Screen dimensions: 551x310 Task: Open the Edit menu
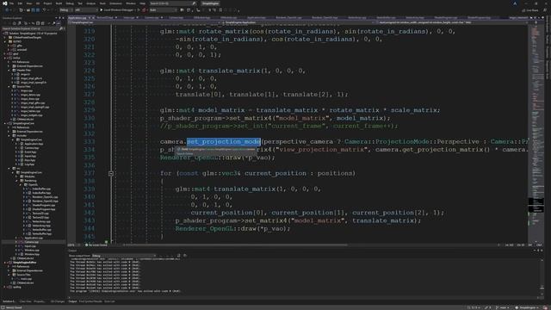pos(20,3)
